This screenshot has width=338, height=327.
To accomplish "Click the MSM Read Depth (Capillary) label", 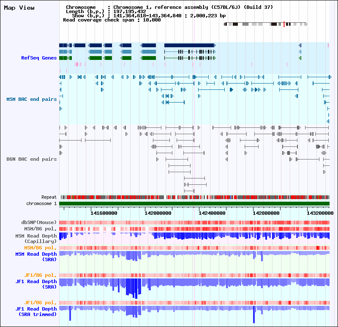I will (36, 238).
